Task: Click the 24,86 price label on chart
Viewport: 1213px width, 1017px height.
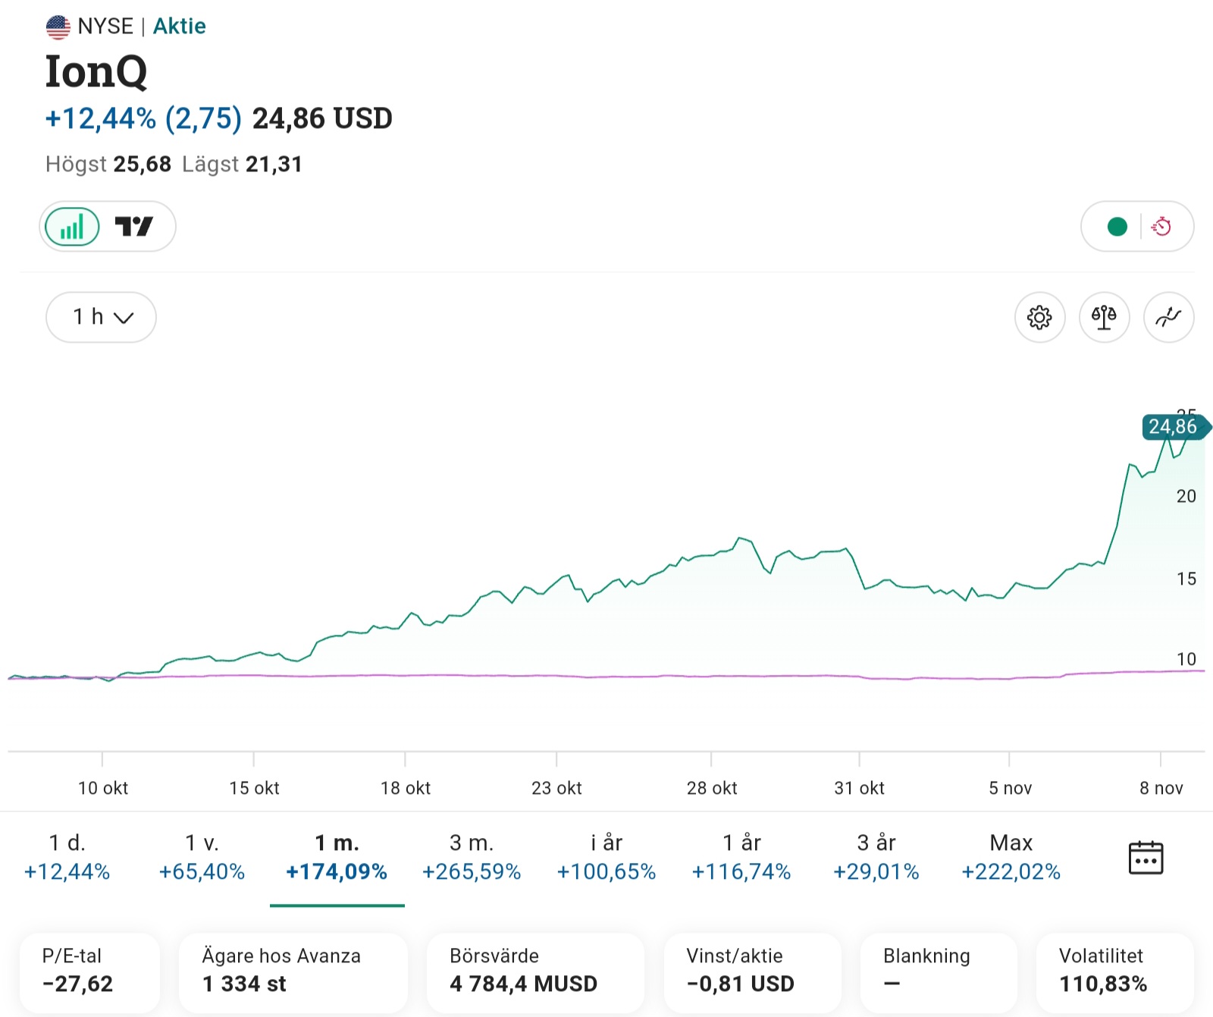Action: (x=1176, y=427)
